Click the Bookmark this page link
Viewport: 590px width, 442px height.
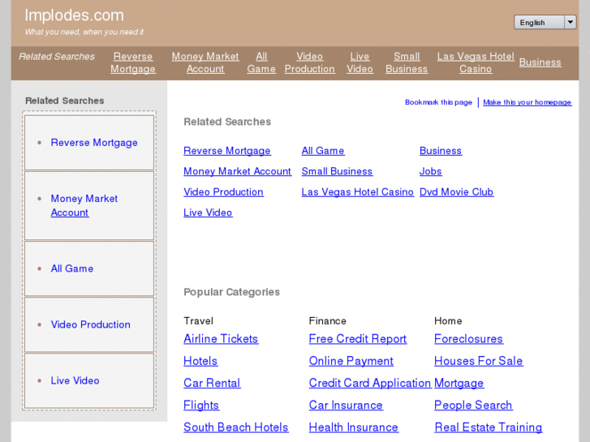pos(438,102)
